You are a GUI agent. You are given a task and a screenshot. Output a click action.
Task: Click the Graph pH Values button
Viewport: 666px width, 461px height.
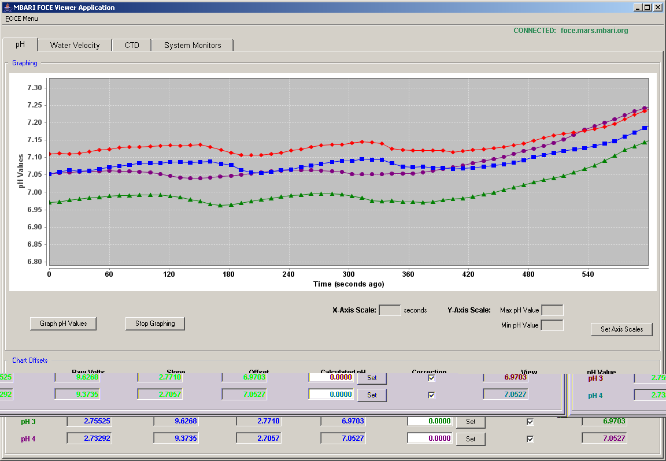[x=63, y=324]
